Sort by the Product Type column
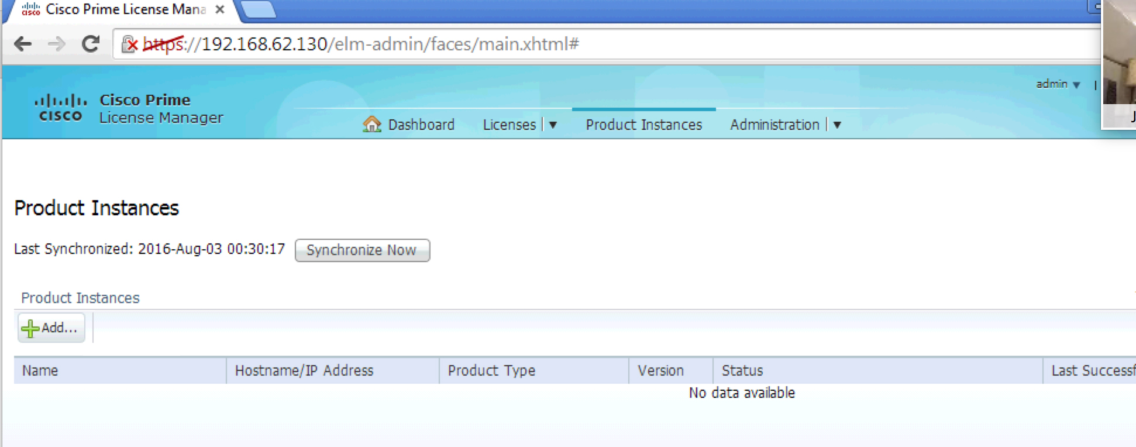1136x447 pixels. coord(534,370)
